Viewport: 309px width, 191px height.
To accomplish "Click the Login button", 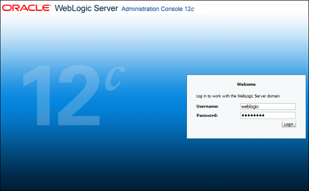I will tap(289, 124).
